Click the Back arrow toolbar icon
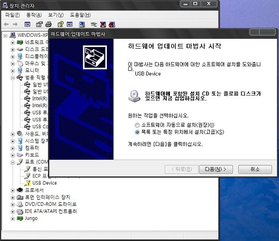279x241 pixels. coord(6,24)
